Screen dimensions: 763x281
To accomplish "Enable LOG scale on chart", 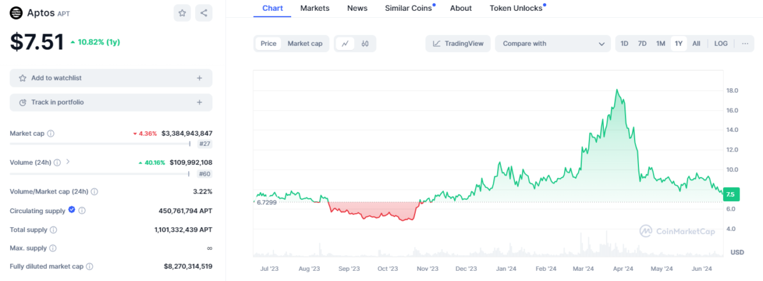I will (720, 44).
